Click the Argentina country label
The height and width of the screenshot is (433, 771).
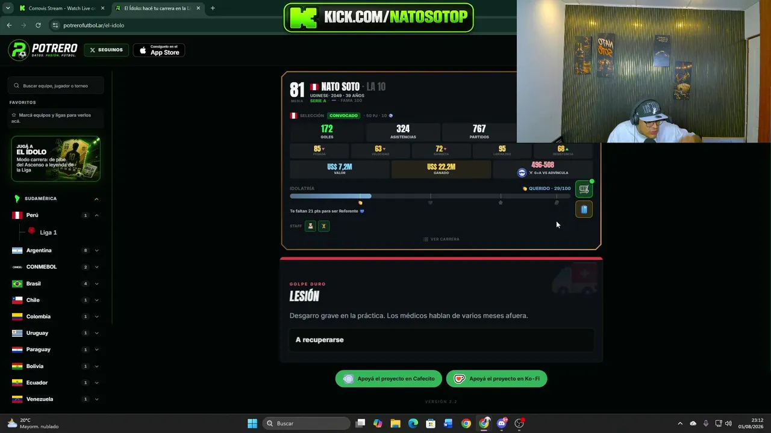(x=39, y=250)
